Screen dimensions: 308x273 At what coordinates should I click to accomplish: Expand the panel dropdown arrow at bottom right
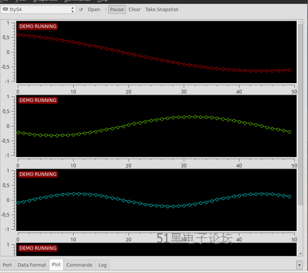[x=300, y=265]
